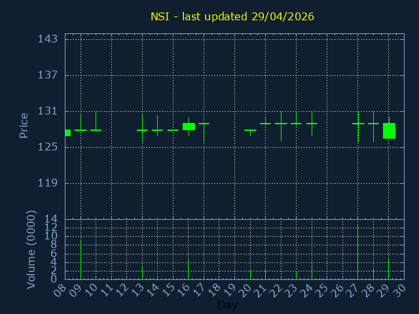419x314 pixels.
Task: Click the candlestick on day 14
Action: (157, 130)
